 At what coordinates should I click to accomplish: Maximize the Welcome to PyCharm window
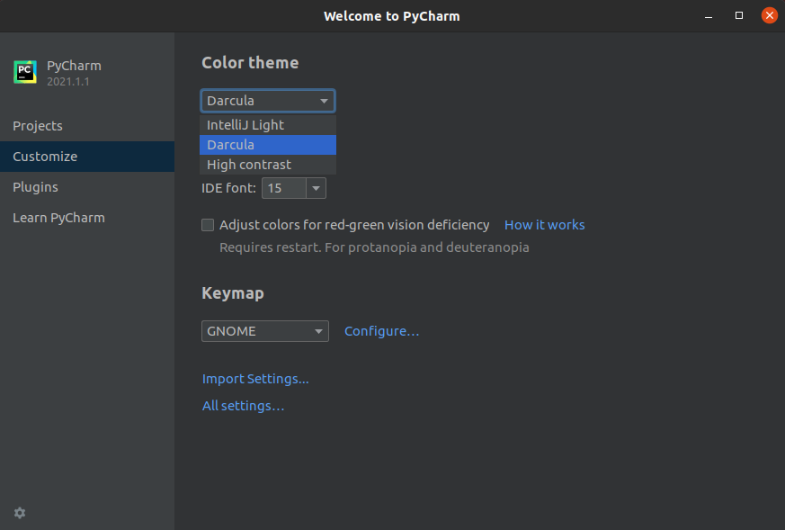(739, 16)
